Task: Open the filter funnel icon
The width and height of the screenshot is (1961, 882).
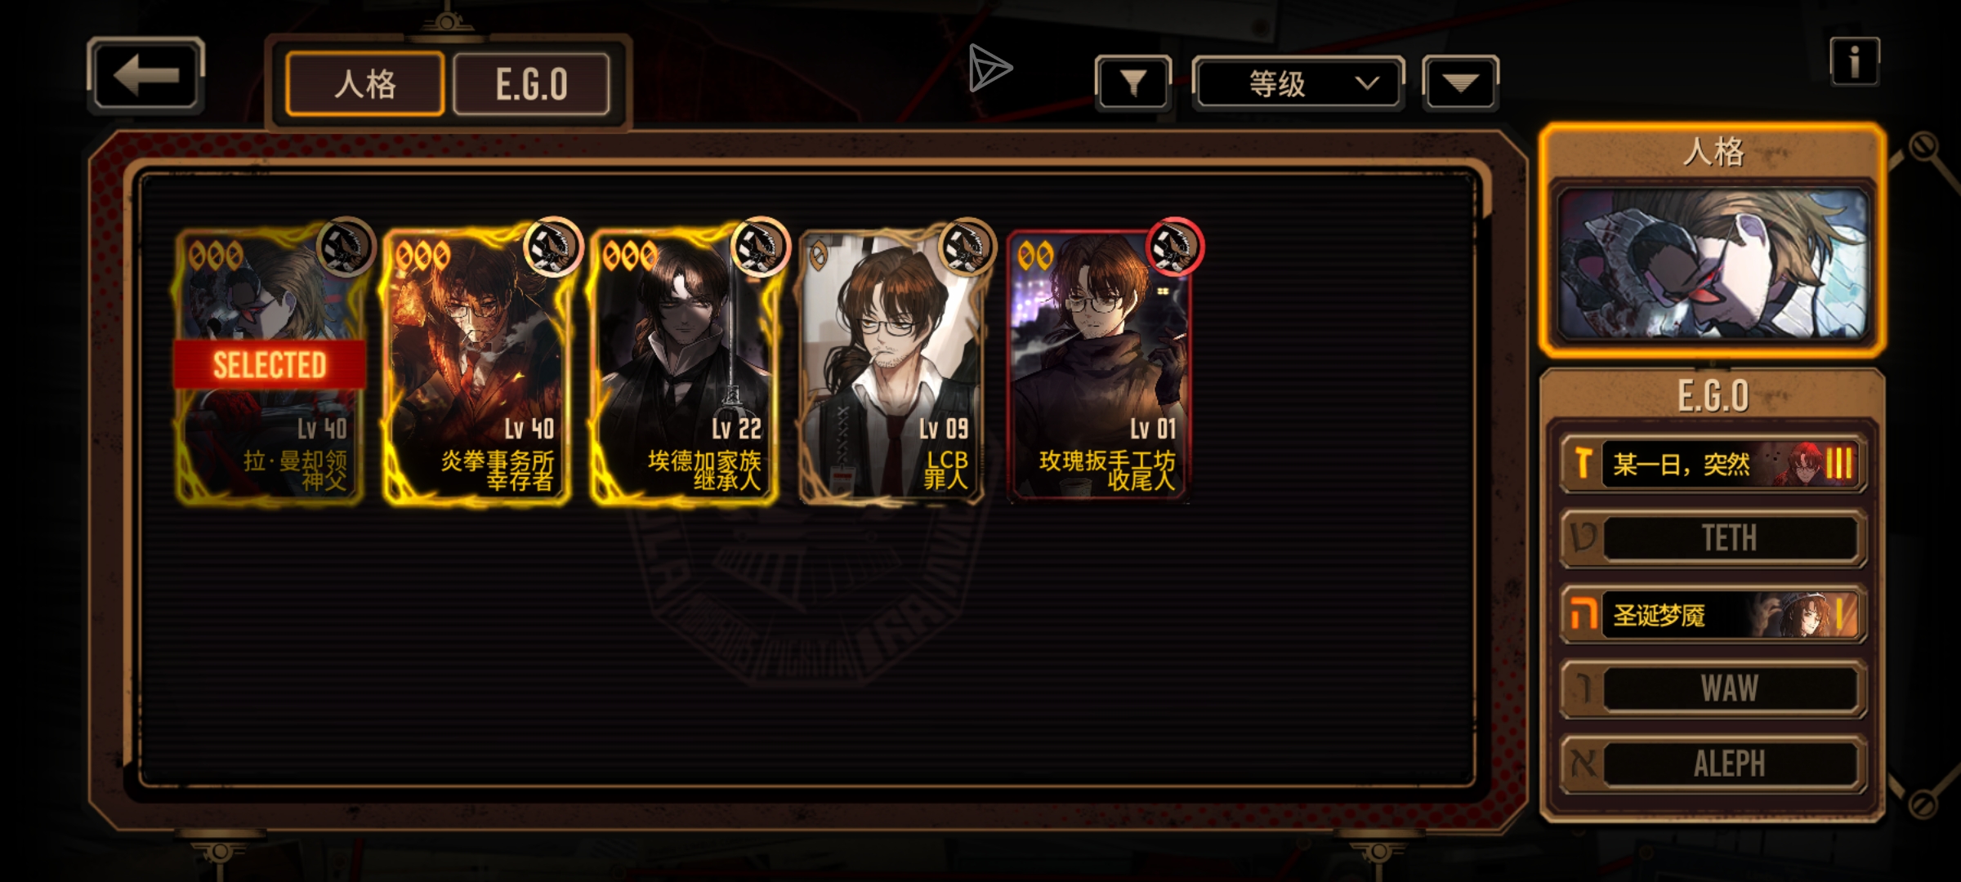Action: (x=1133, y=82)
